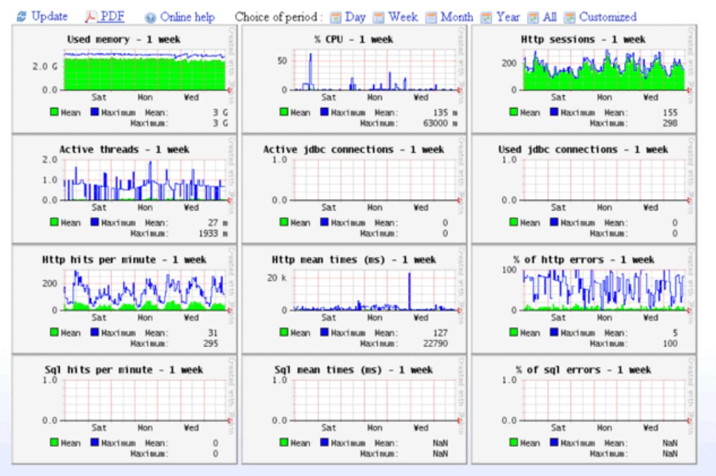The width and height of the screenshot is (716, 476).
Task: Click the Update refresh icon
Action: click(x=23, y=17)
